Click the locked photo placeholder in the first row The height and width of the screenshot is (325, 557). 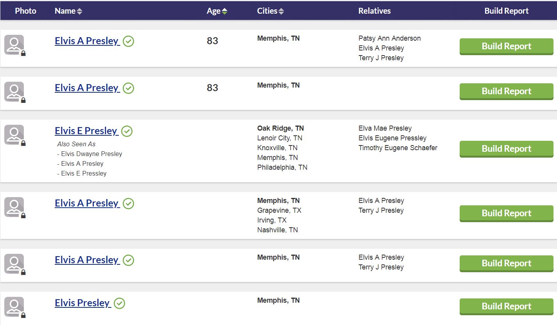coord(14,45)
